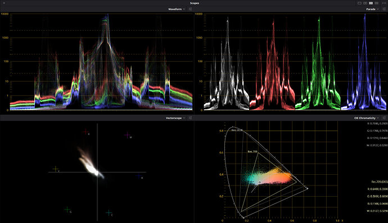
Task: Open the Parade scope type dropdown
Action: [x=372, y=9]
